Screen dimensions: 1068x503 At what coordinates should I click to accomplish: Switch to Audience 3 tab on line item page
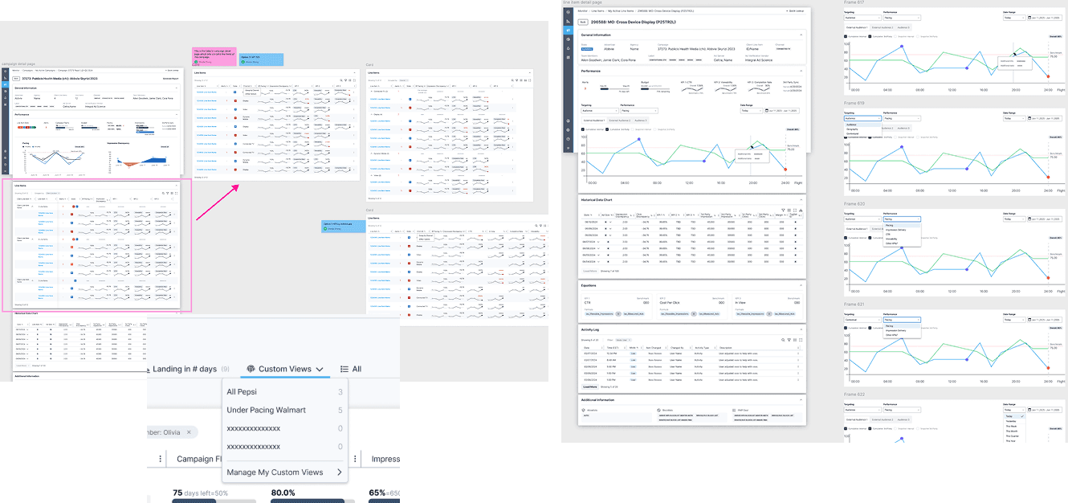(x=641, y=121)
